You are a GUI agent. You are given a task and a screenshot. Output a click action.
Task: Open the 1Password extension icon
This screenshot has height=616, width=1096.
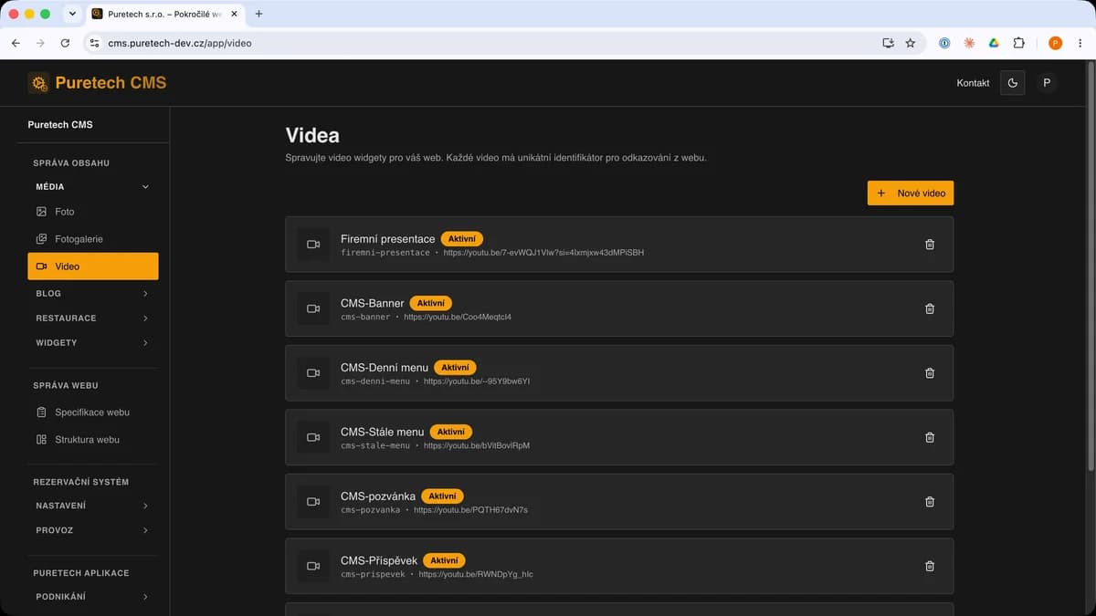[944, 43]
